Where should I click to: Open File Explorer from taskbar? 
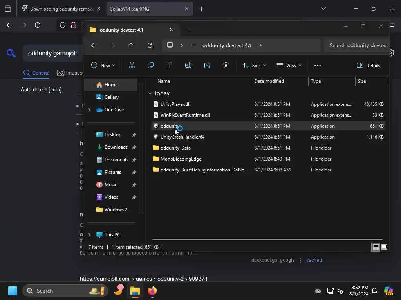click(135, 291)
